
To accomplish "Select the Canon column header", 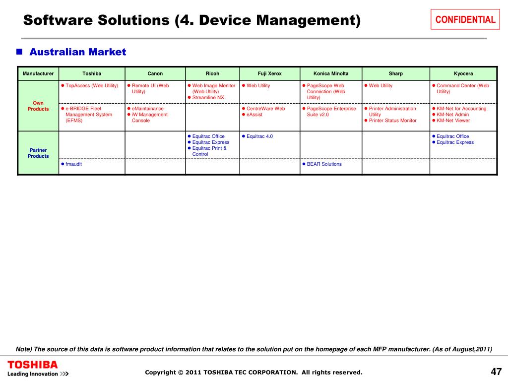I will pos(155,73).
